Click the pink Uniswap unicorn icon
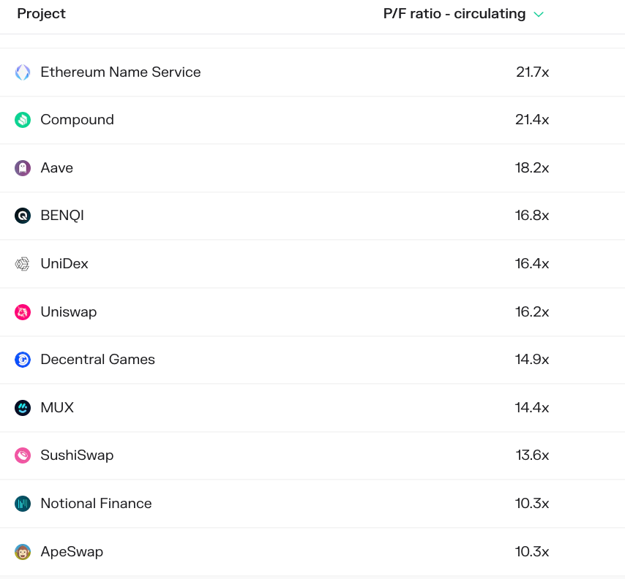 point(23,312)
